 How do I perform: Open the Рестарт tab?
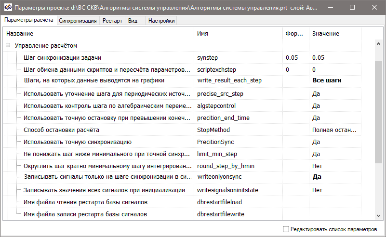tap(112, 21)
